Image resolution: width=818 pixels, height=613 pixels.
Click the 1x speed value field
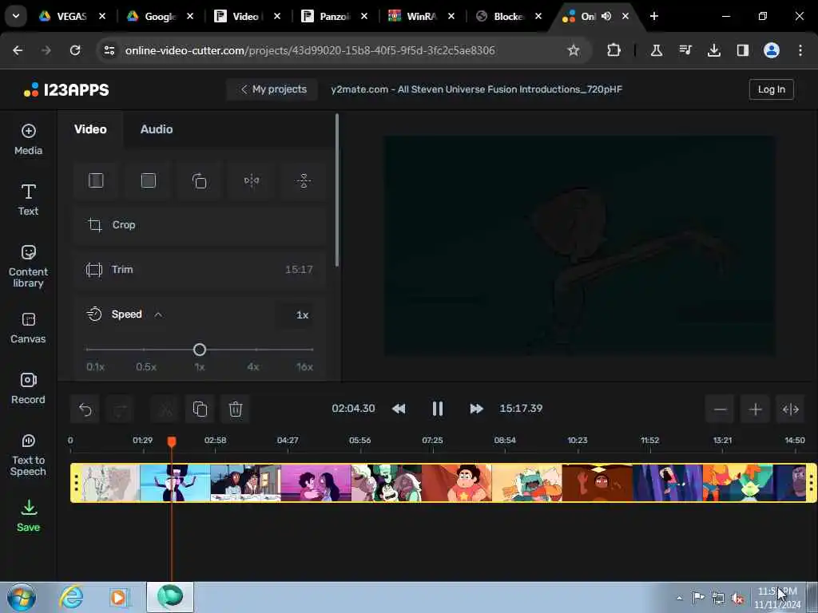[x=297, y=314]
